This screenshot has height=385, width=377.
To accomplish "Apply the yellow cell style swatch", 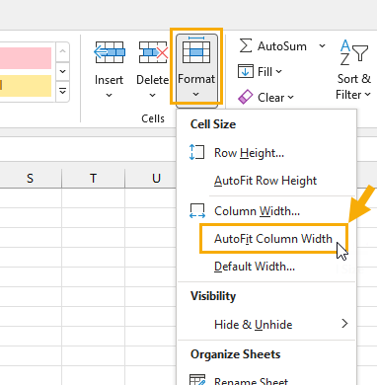I will click(x=26, y=86).
